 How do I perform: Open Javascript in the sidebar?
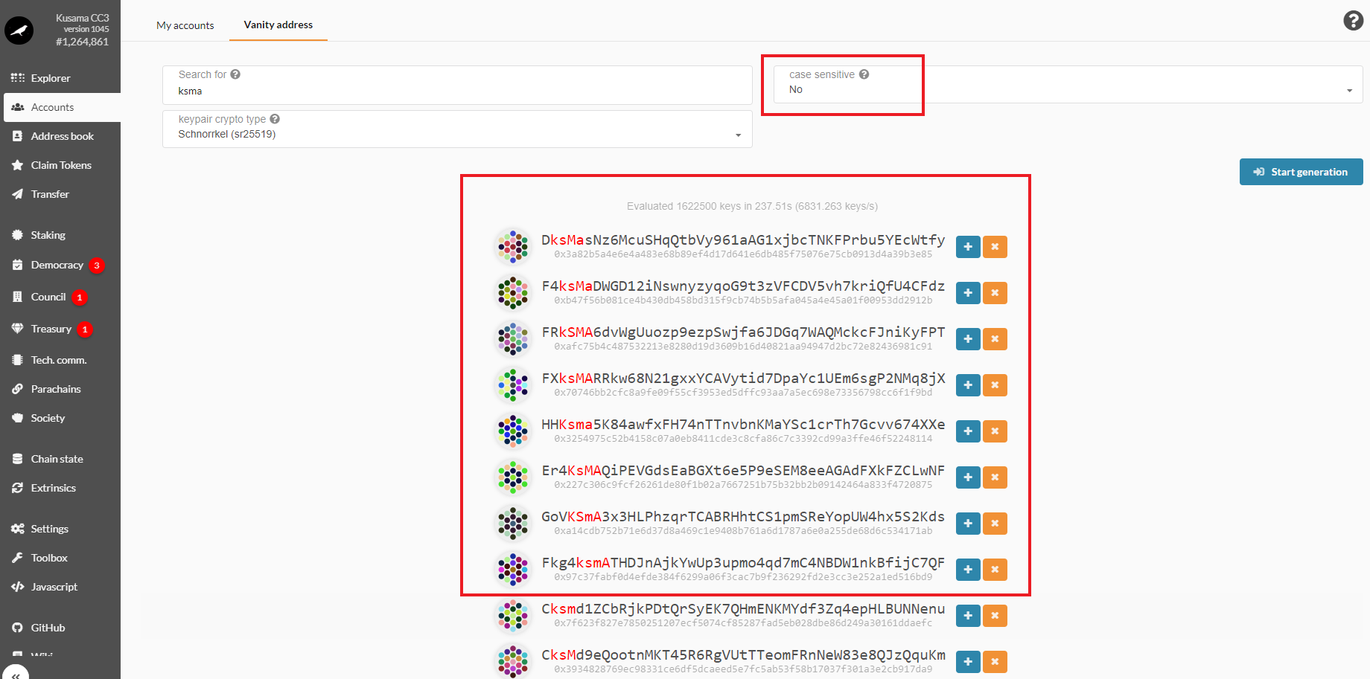(60, 587)
